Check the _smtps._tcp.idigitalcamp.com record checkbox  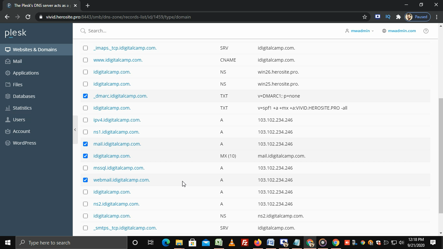85,228
